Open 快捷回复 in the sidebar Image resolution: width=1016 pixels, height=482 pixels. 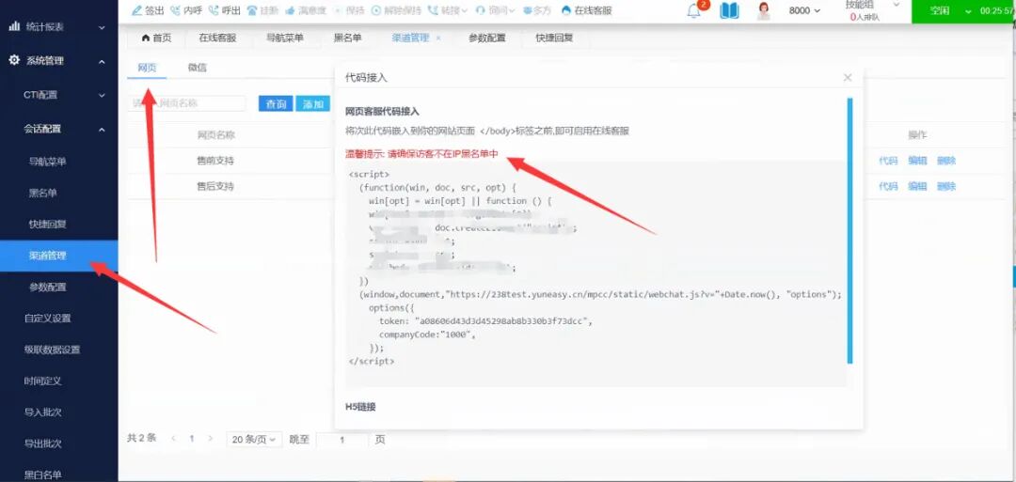[x=47, y=224]
